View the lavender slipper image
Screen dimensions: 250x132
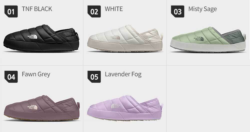click(125, 108)
